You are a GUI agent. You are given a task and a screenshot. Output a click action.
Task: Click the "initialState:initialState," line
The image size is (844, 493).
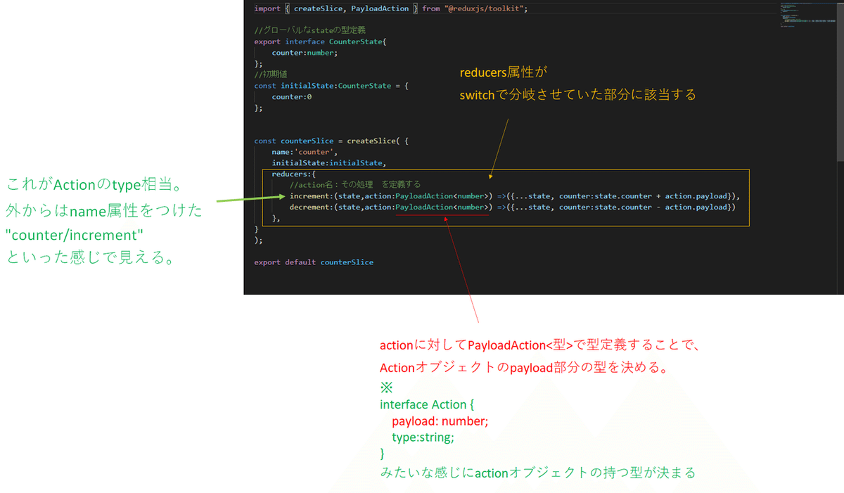click(329, 163)
